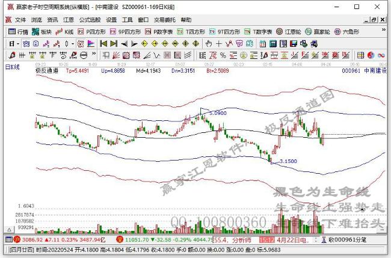
Task: Open the 行情 market quotes view
Action: click(x=18, y=32)
